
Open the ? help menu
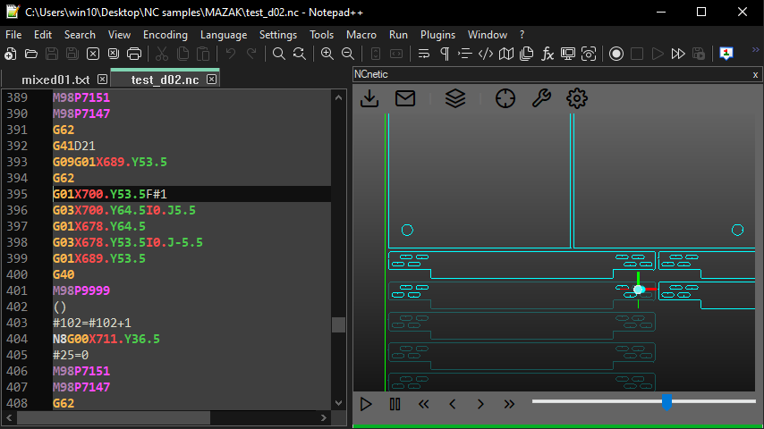[522, 35]
